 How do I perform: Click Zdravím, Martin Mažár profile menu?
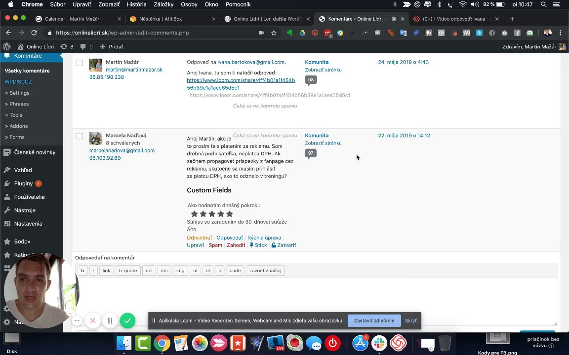534,46
